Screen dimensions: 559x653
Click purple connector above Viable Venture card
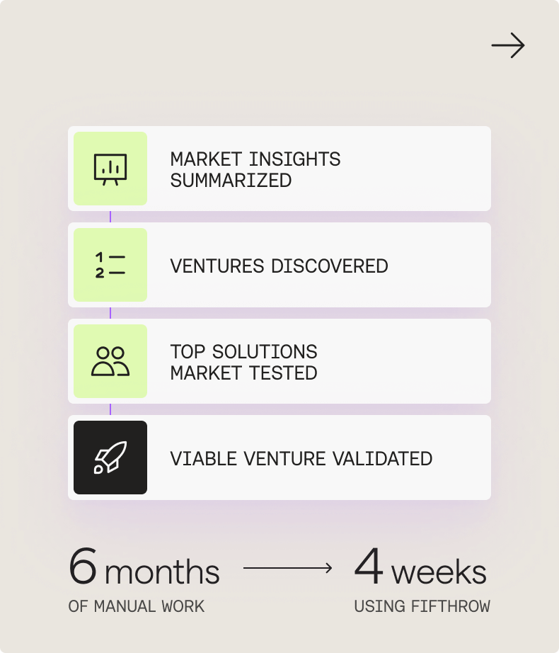pyautogui.click(x=110, y=409)
